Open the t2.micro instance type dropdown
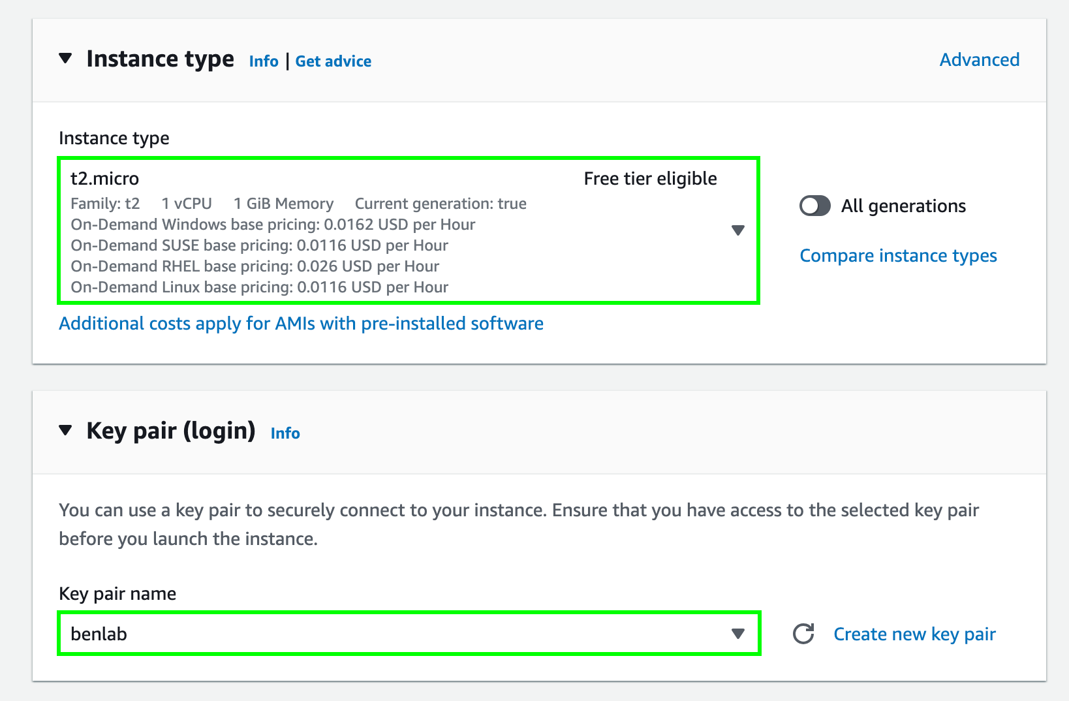 click(409, 230)
